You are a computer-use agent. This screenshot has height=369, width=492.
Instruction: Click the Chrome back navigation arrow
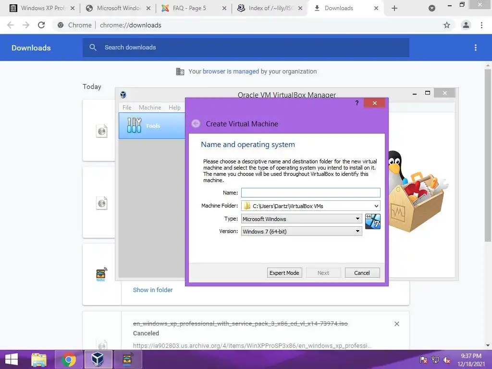click(11, 25)
